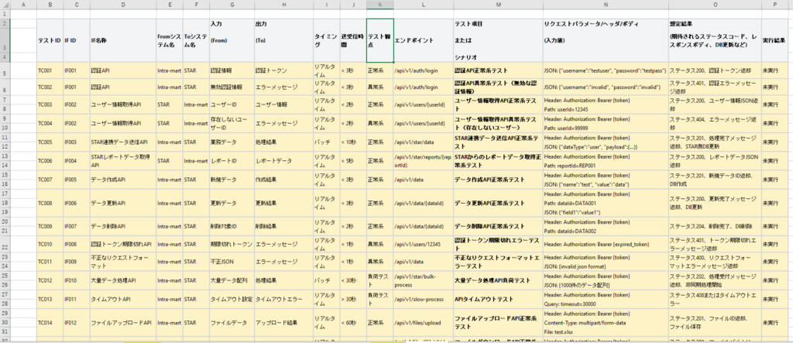793x343 pixels.
Task: Select cell TC013
Action: (x=50, y=299)
